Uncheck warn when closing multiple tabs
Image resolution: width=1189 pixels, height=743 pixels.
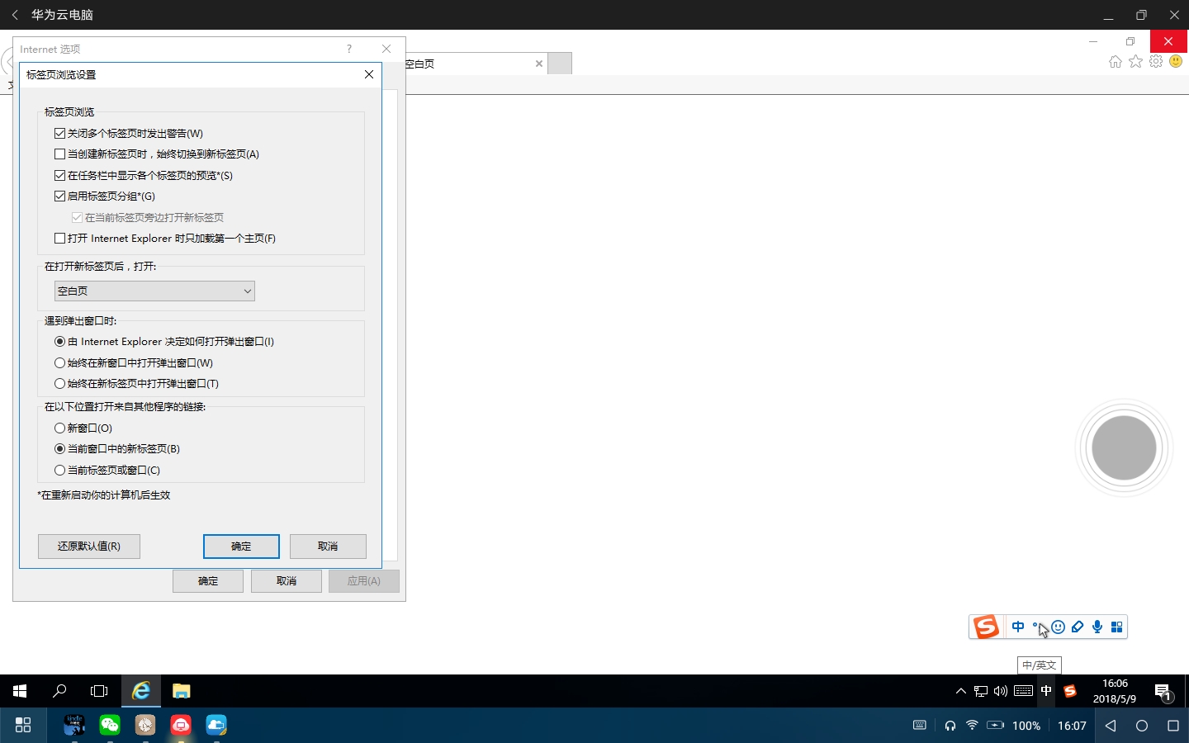click(128, 133)
